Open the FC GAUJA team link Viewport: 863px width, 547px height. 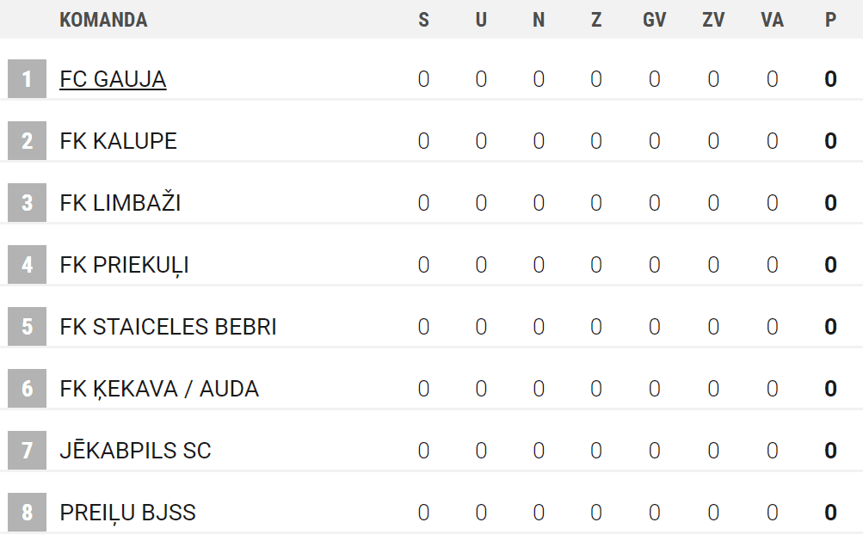point(113,79)
